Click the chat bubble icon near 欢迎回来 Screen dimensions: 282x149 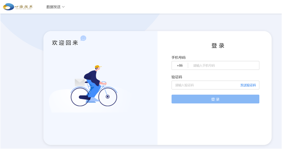(x=83, y=38)
